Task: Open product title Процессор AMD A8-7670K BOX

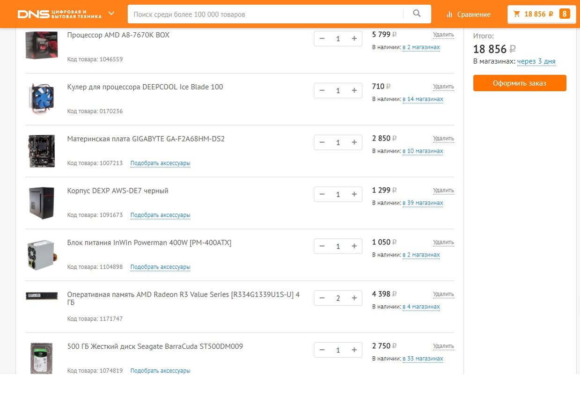Action: (x=118, y=35)
